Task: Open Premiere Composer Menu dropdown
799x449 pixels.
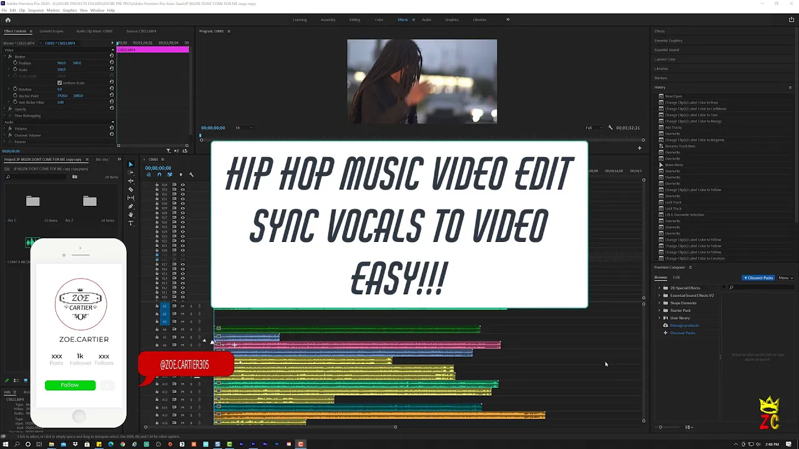Action: [785, 278]
